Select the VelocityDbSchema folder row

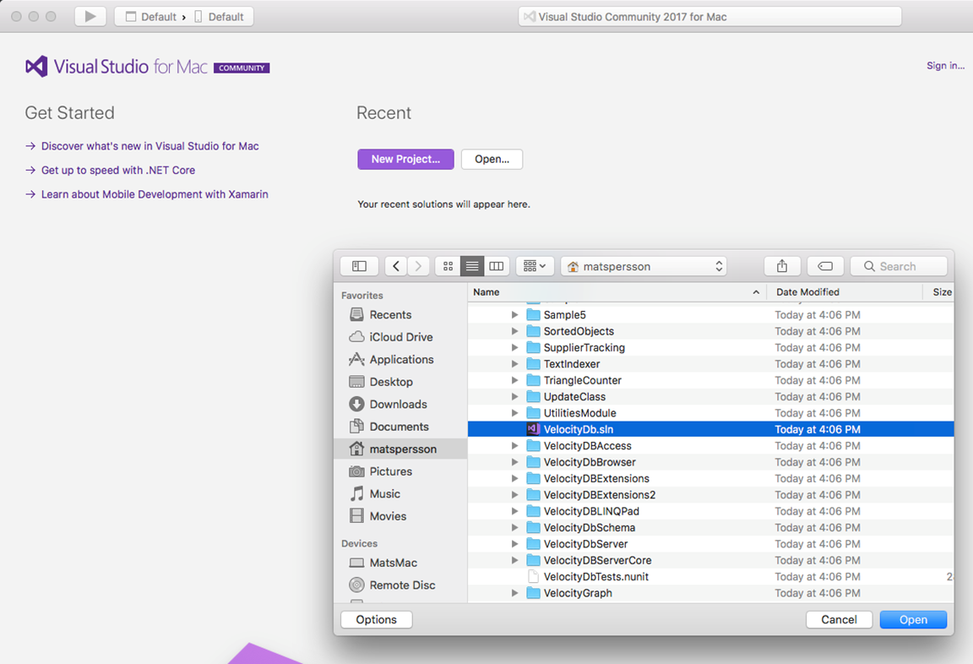(x=710, y=527)
